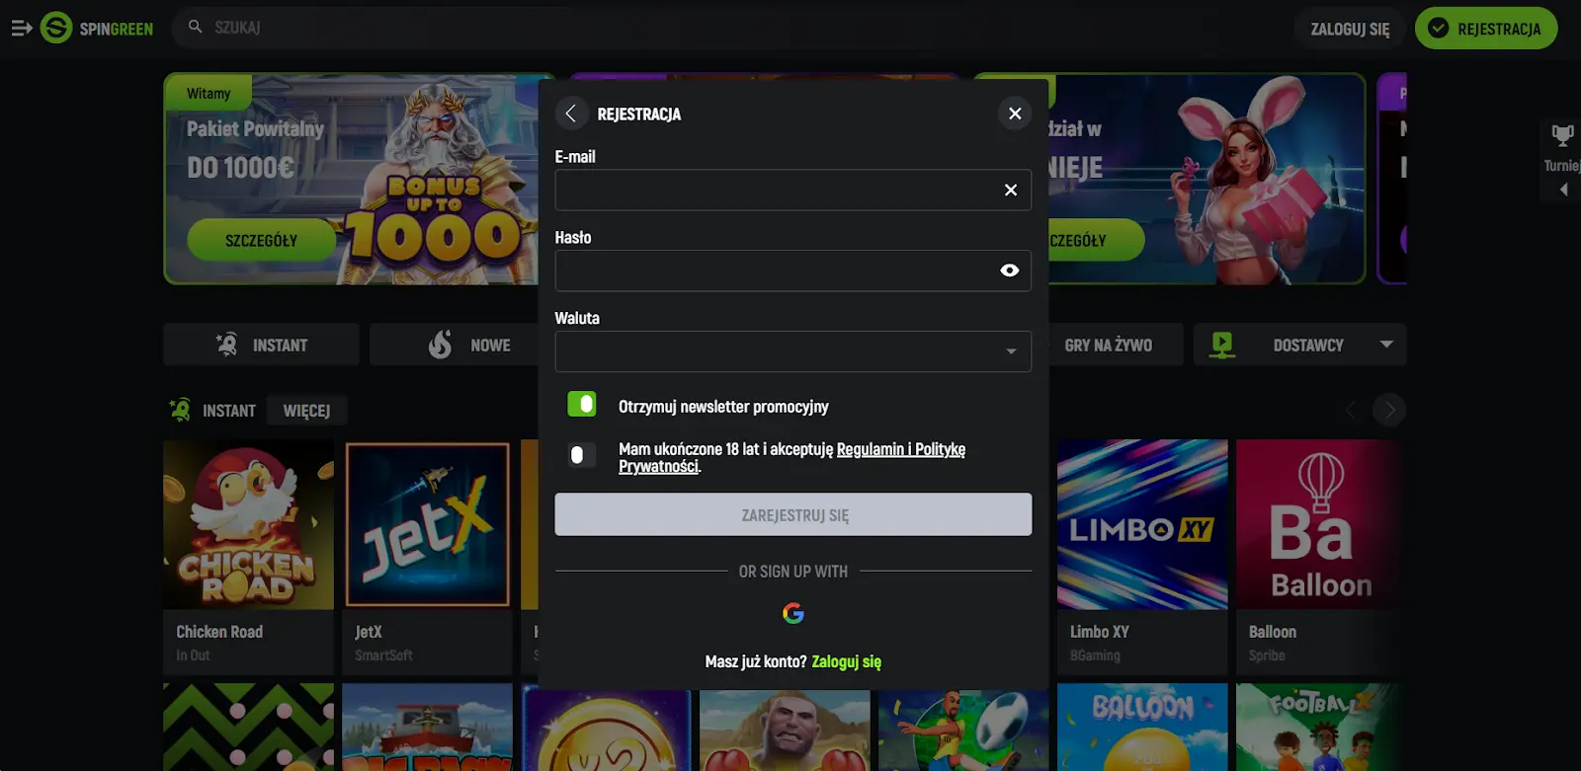Click the Limbo XY title text
The height and width of the screenshot is (771, 1581).
click(x=1099, y=632)
